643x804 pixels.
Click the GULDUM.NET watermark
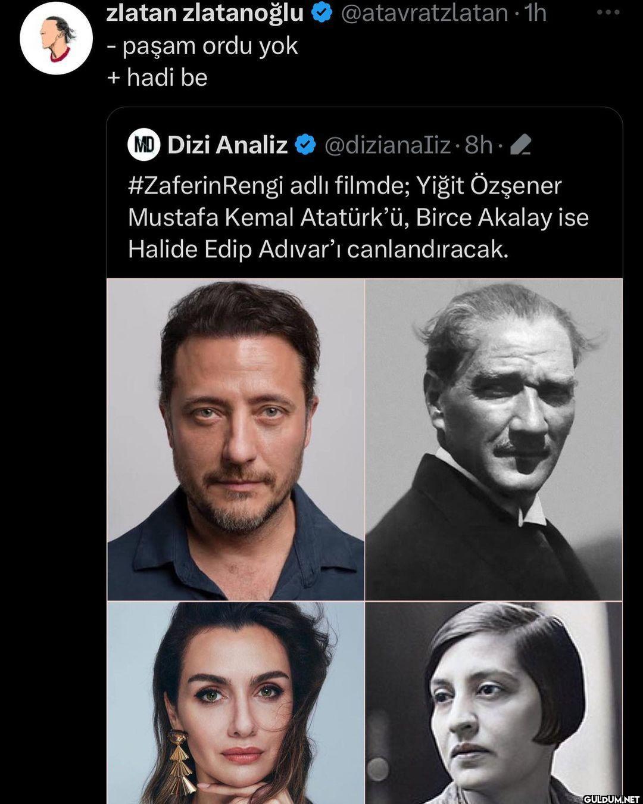[x=611, y=799]
